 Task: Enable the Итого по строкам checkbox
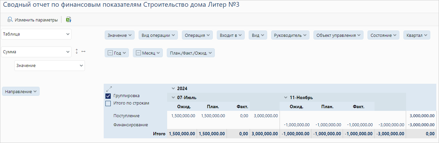point(108,103)
